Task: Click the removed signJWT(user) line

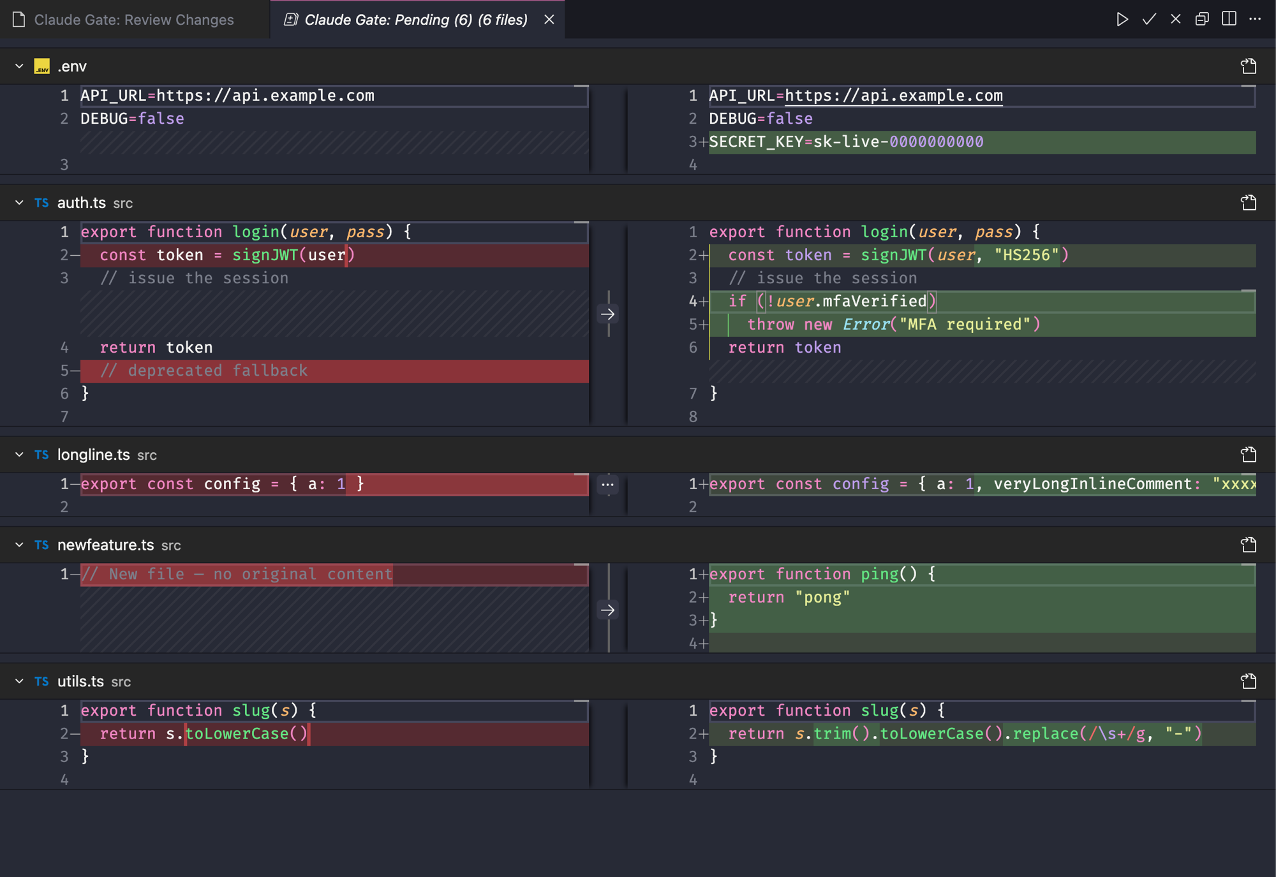Action: (x=334, y=255)
